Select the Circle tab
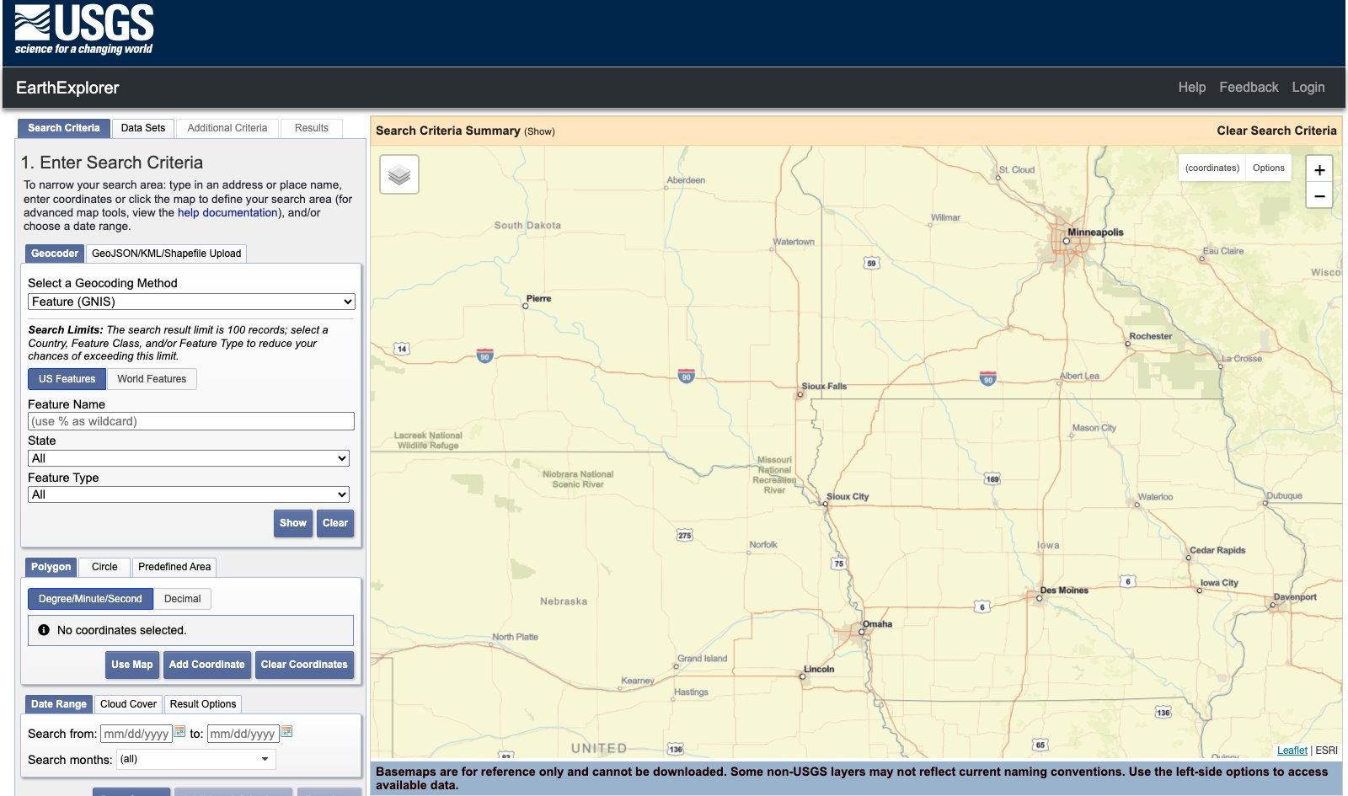The width and height of the screenshot is (1348, 796). click(104, 567)
